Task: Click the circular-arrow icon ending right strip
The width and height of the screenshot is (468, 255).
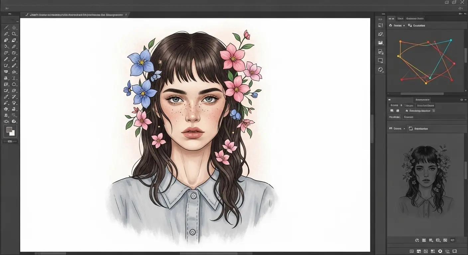Action: click(x=381, y=69)
